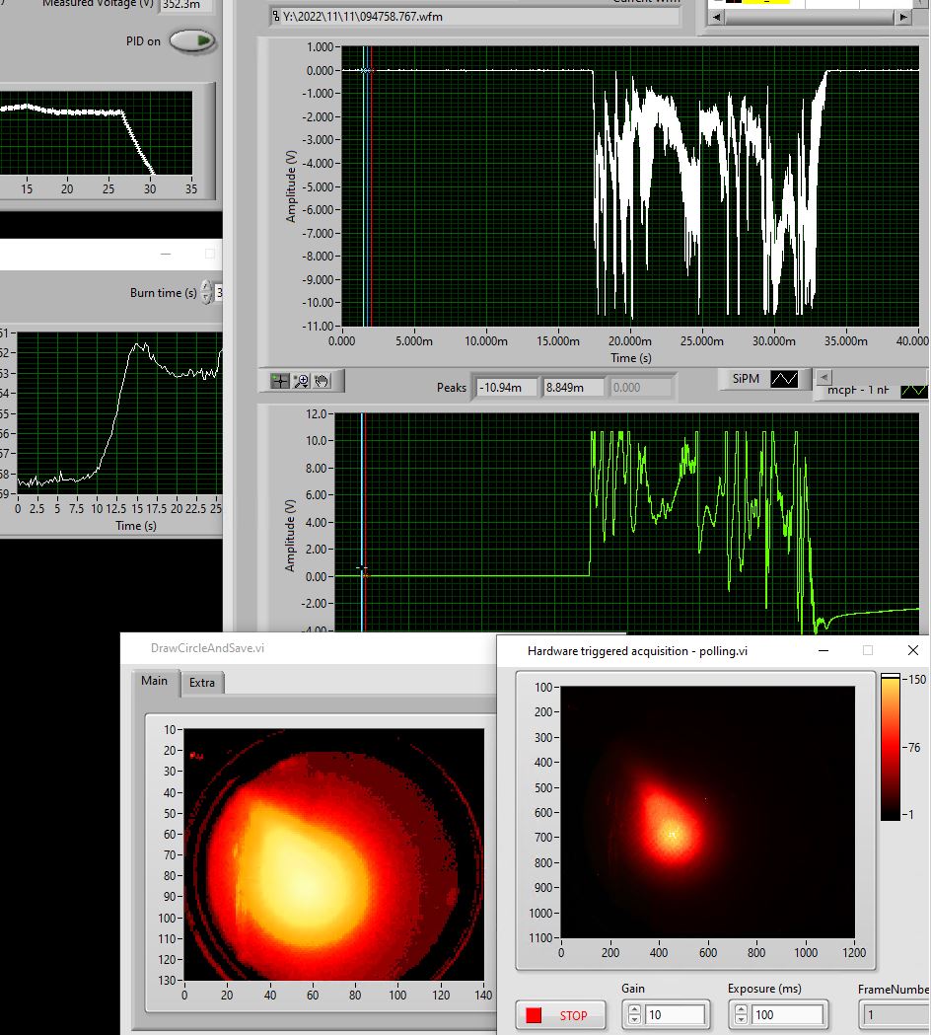931x1035 pixels.
Task: Select the cursor crosshair tool in graph palette
Action: pyautogui.click(x=280, y=381)
